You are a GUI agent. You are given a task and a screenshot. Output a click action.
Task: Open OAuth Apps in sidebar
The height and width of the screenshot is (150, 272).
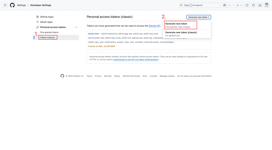(x=46, y=22)
